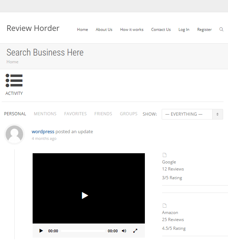This screenshot has width=228, height=246.
Task: Open the wordpress user profile link
Action: (x=43, y=131)
